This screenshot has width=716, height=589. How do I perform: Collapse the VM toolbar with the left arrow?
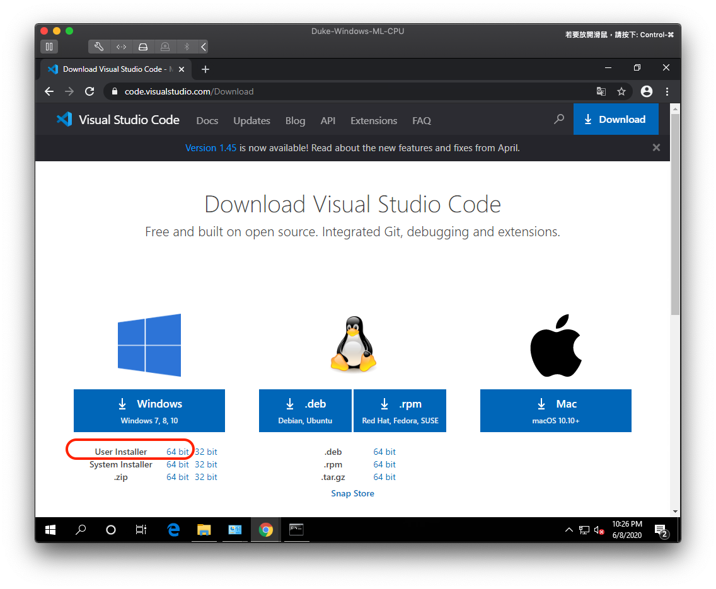tap(202, 46)
